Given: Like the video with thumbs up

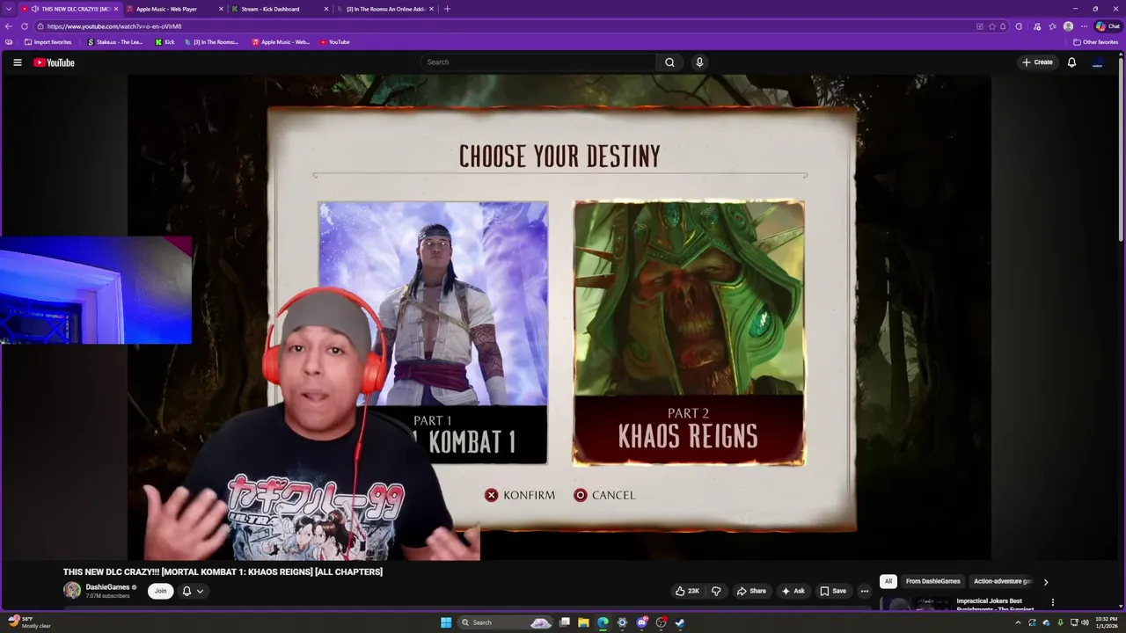Looking at the screenshot, I should [688, 591].
